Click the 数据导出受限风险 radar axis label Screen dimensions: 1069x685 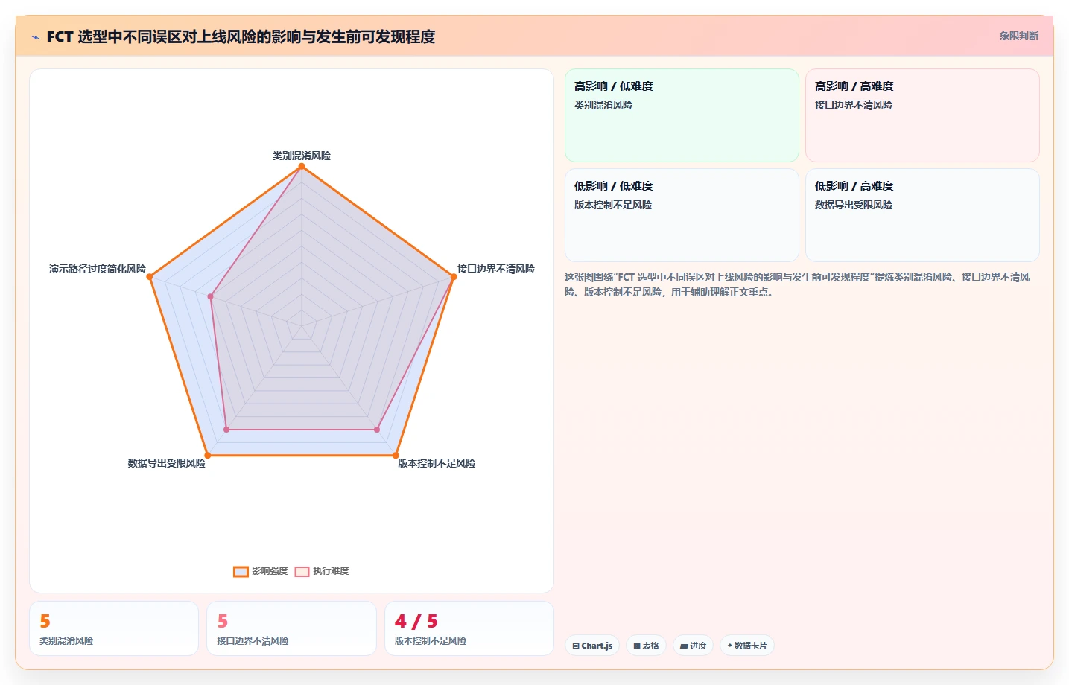tap(167, 463)
